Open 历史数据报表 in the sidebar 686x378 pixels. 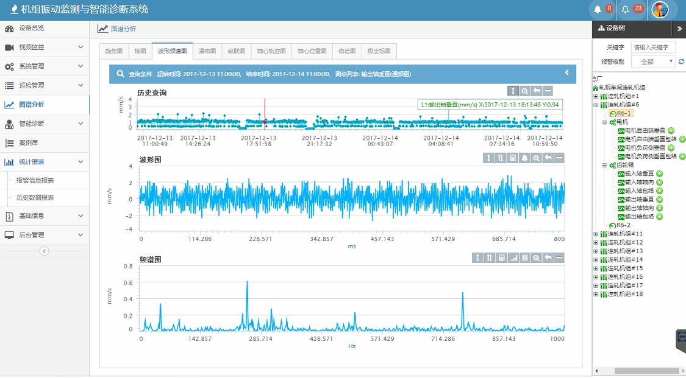coord(35,197)
